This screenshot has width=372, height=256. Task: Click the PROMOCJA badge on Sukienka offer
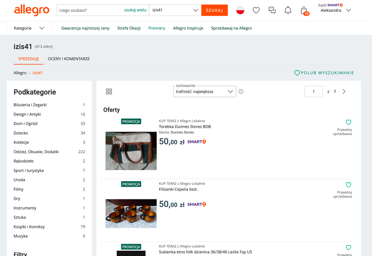(x=131, y=247)
